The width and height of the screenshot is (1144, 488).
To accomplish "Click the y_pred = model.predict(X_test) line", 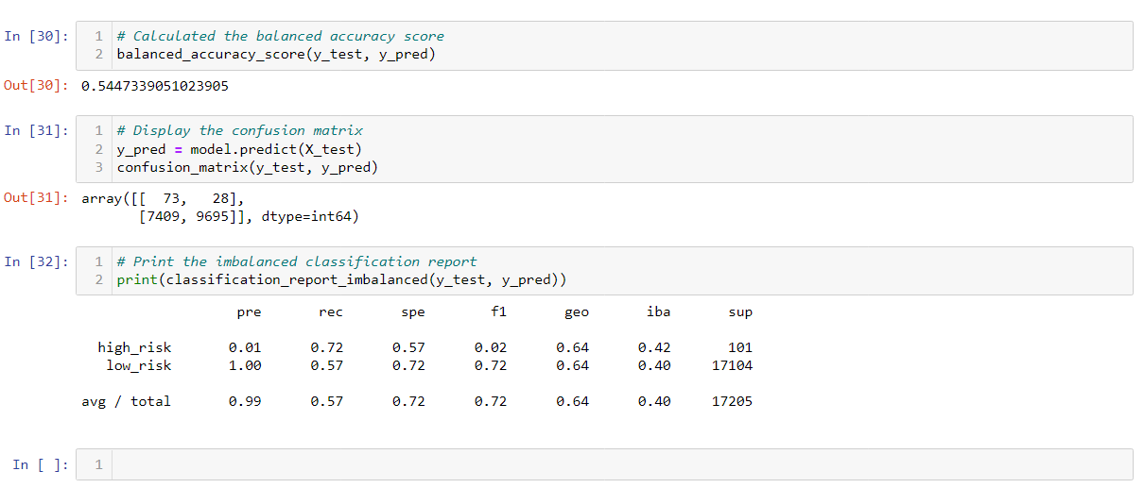I will click(240, 149).
